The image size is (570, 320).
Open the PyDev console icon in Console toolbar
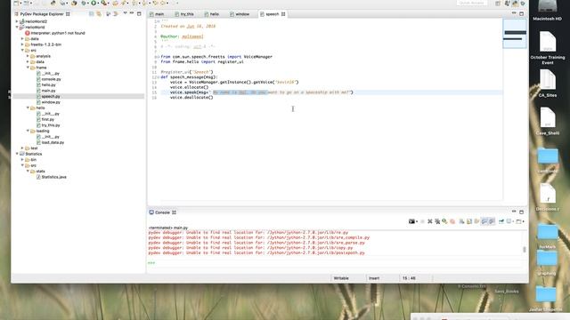411,221
